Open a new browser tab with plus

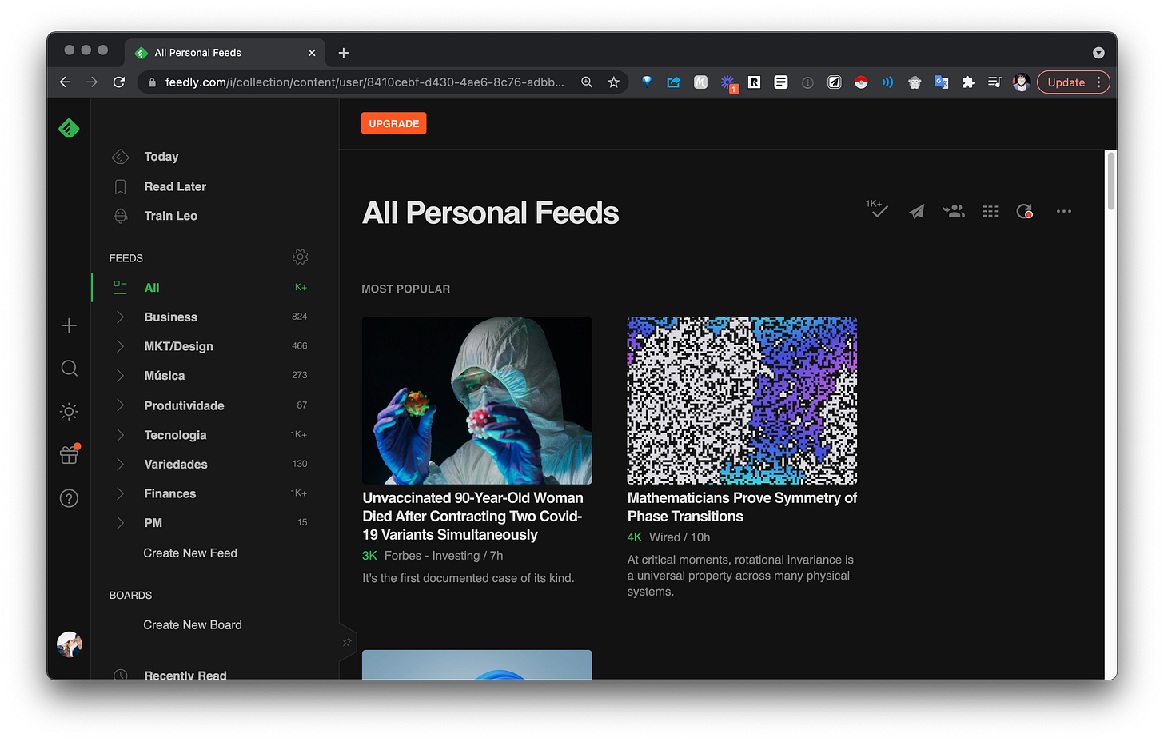(x=344, y=53)
